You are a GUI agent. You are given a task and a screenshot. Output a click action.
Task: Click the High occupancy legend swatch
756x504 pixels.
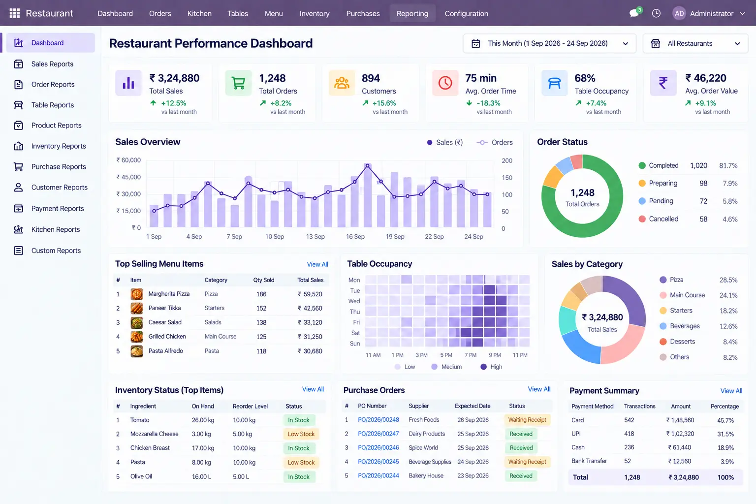click(x=483, y=367)
